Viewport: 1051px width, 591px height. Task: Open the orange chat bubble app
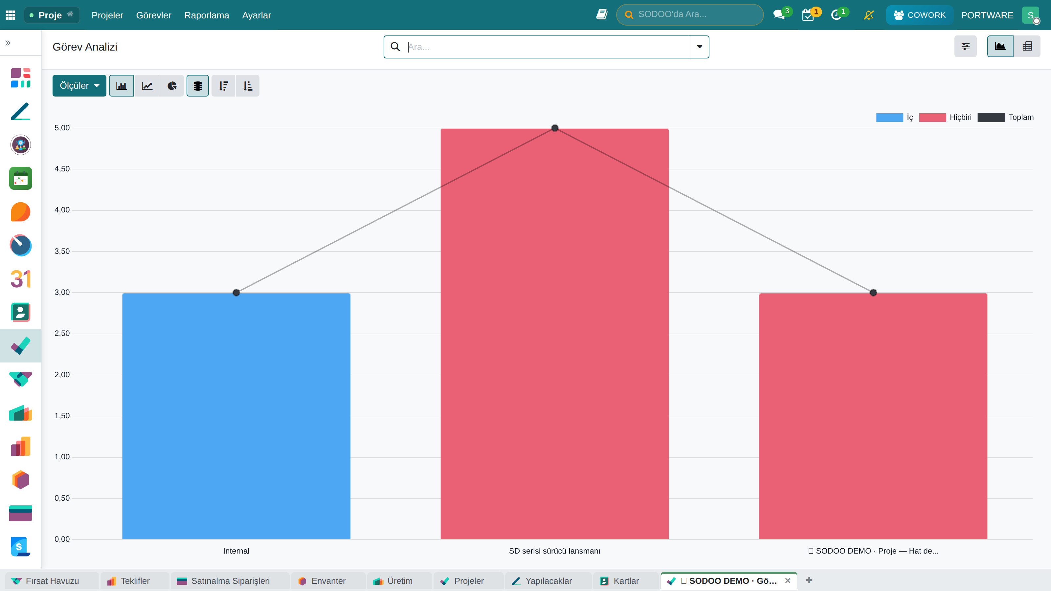point(21,212)
